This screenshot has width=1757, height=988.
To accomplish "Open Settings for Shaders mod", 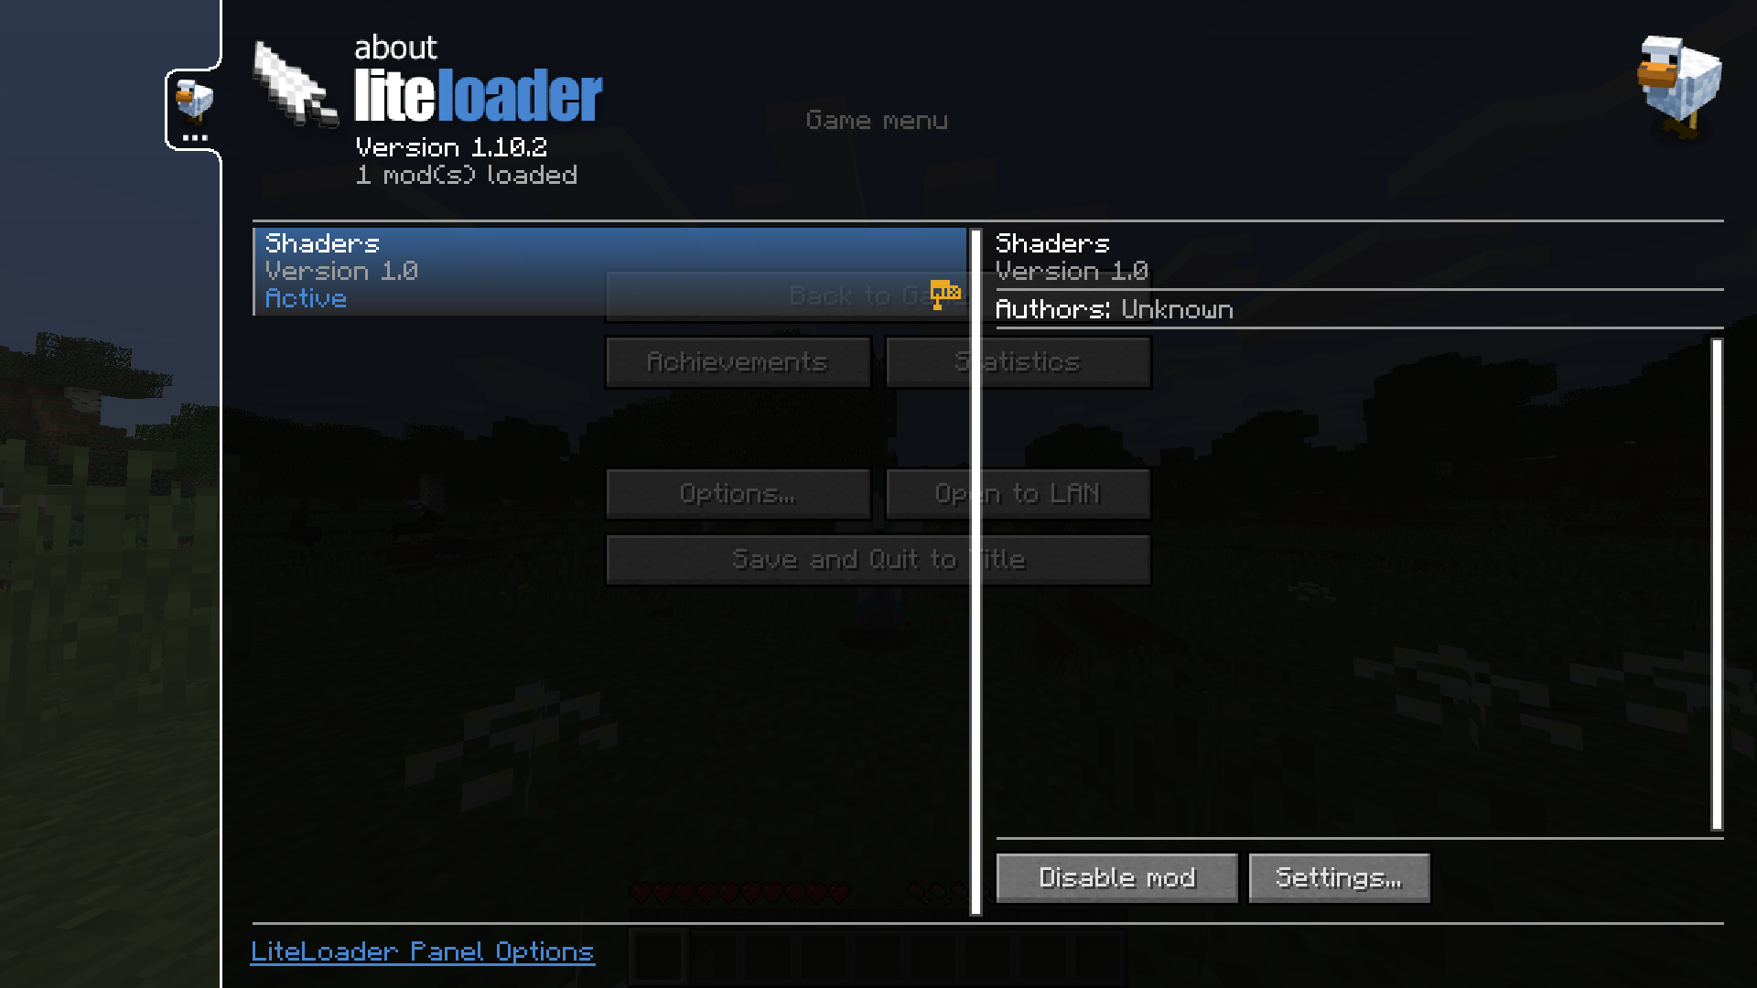I will point(1338,877).
